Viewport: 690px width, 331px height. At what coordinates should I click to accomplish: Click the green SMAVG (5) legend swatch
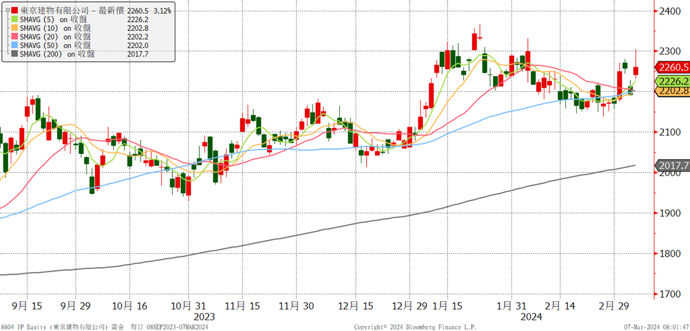[15, 20]
